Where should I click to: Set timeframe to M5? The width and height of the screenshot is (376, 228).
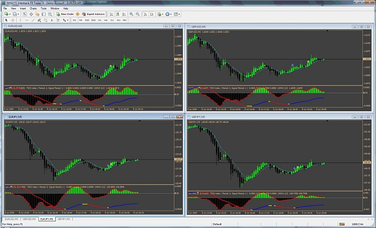(81, 20)
